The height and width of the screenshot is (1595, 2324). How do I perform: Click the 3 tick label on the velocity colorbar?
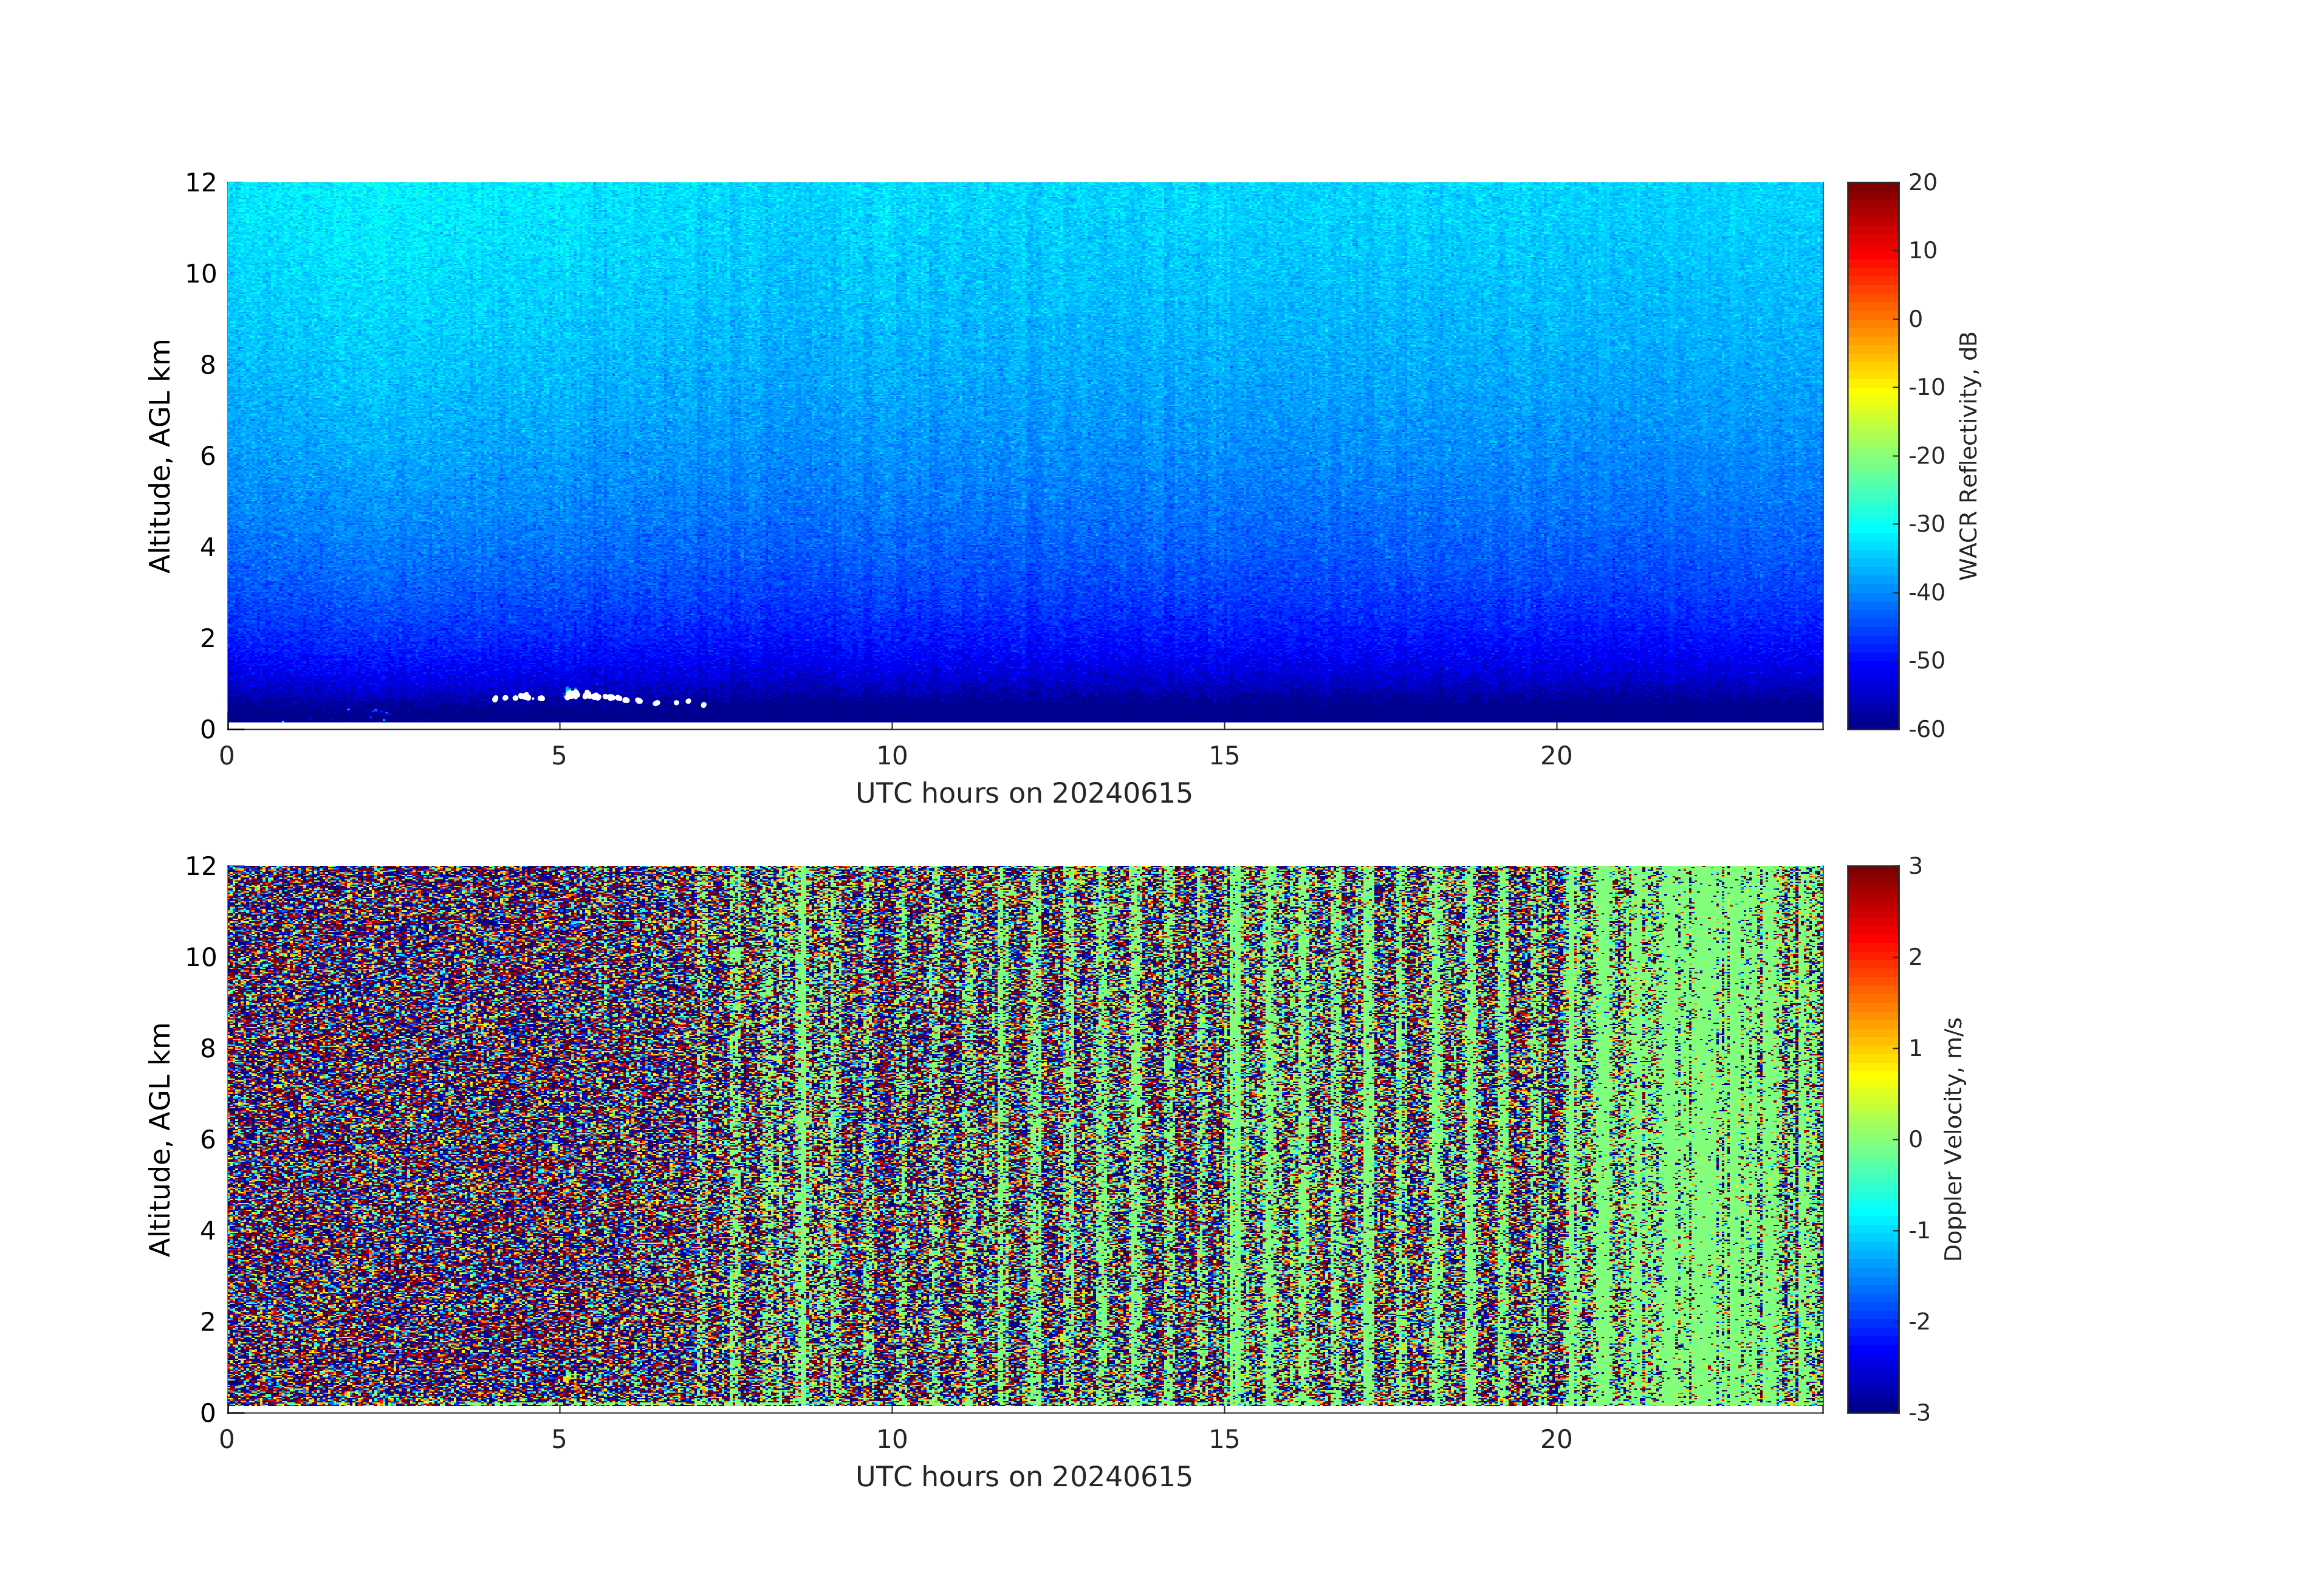point(1916,866)
